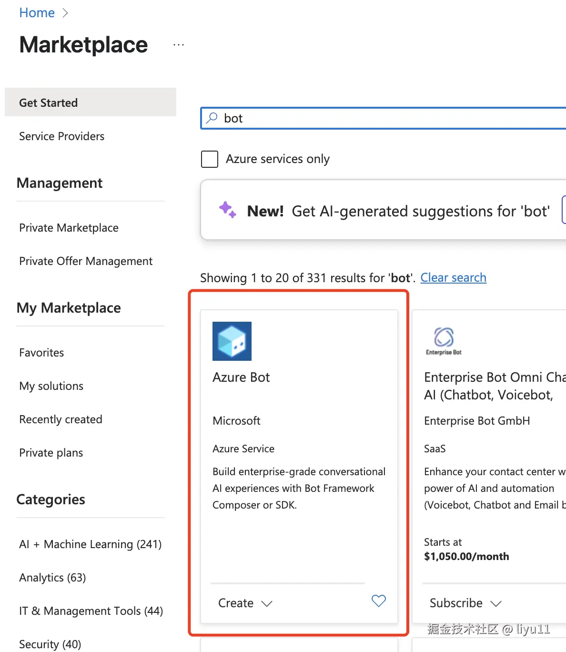
Task: Click the Clear search link
Action: (x=453, y=277)
